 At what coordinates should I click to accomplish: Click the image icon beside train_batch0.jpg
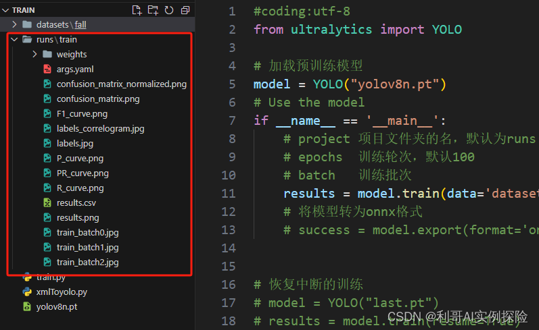point(47,233)
